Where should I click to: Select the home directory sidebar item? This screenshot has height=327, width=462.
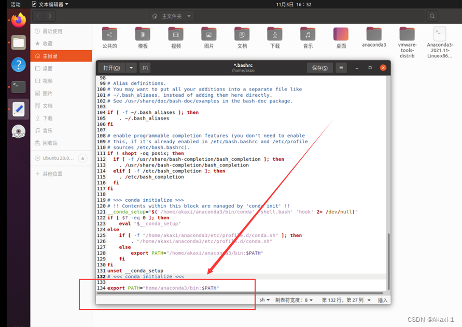pos(61,56)
